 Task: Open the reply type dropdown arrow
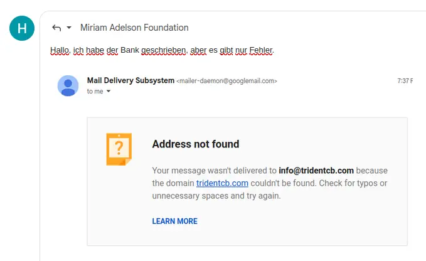pos(68,28)
